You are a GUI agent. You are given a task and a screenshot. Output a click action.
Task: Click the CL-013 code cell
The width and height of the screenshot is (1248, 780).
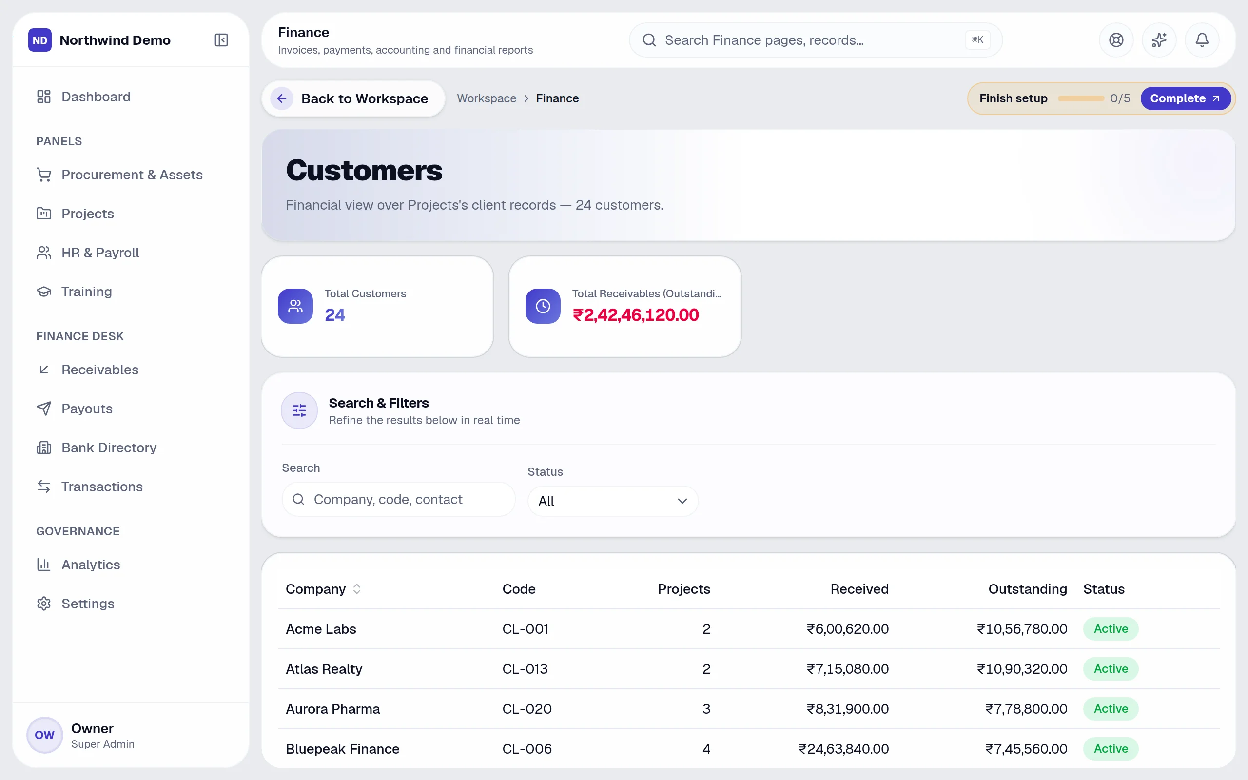(x=525, y=669)
